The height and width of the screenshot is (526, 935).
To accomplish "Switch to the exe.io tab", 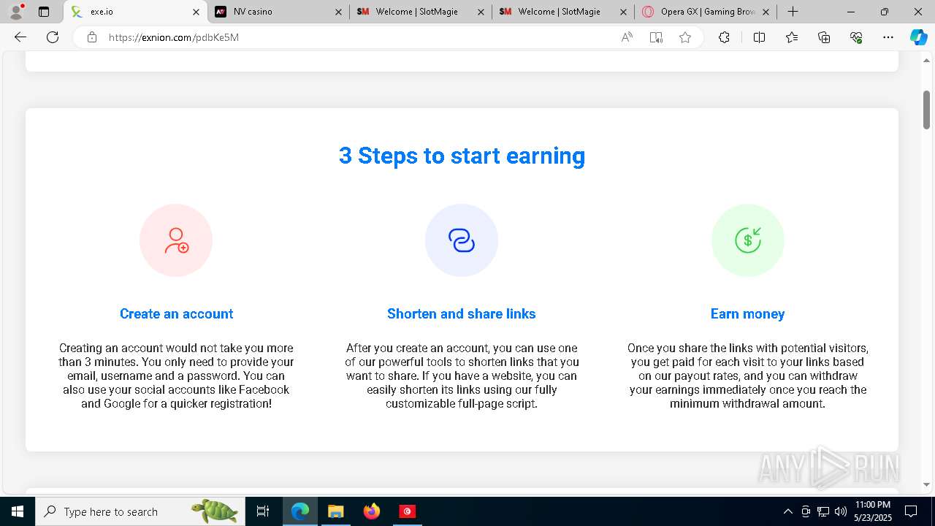I will [x=135, y=12].
